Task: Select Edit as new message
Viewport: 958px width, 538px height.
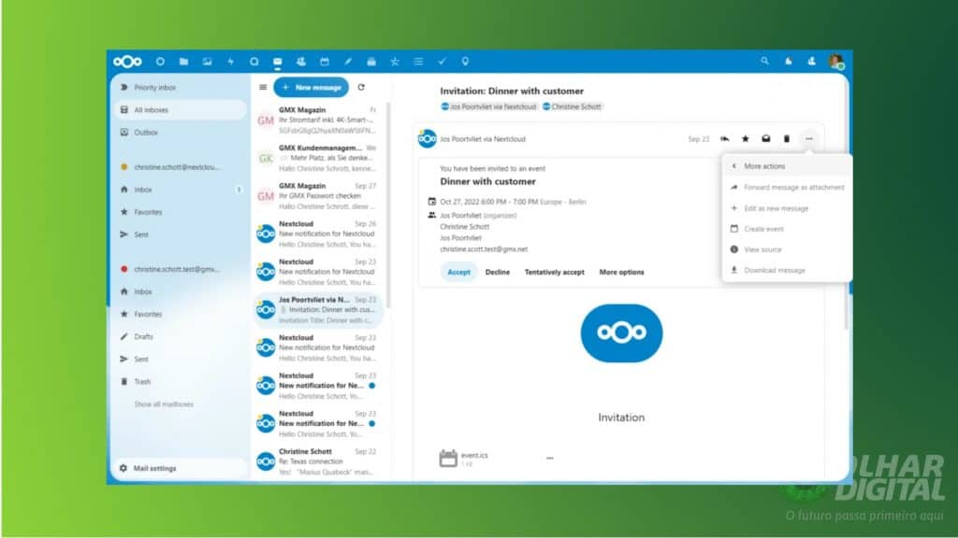Action: click(x=786, y=208)
